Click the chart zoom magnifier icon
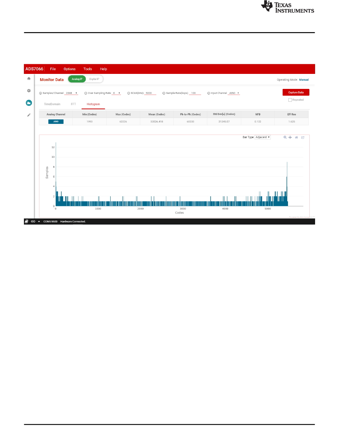 (285, 137)
